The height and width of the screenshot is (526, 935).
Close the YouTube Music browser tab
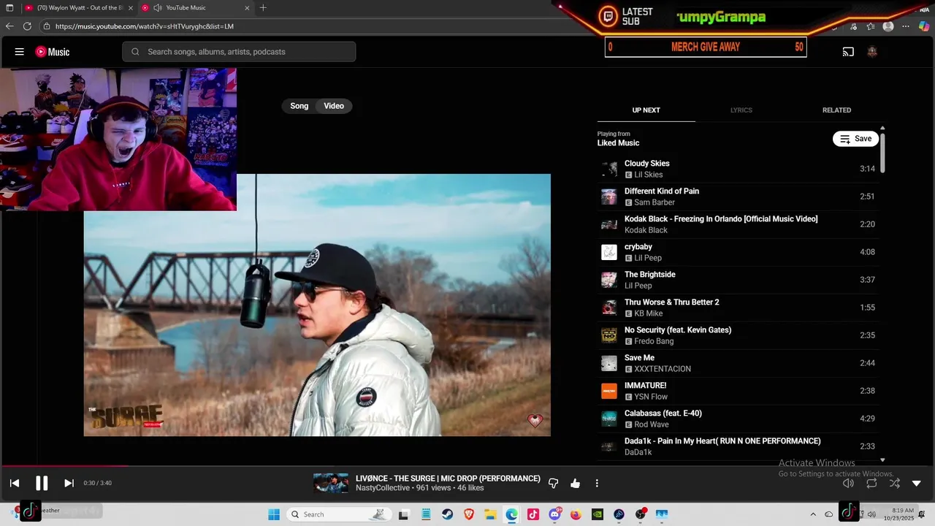click(247, 7)
